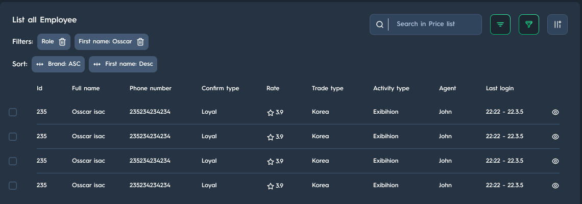The width and height of the screenshot is (582, 204).
Task: Click the star rating icon in last row
Action: (271, 186)
